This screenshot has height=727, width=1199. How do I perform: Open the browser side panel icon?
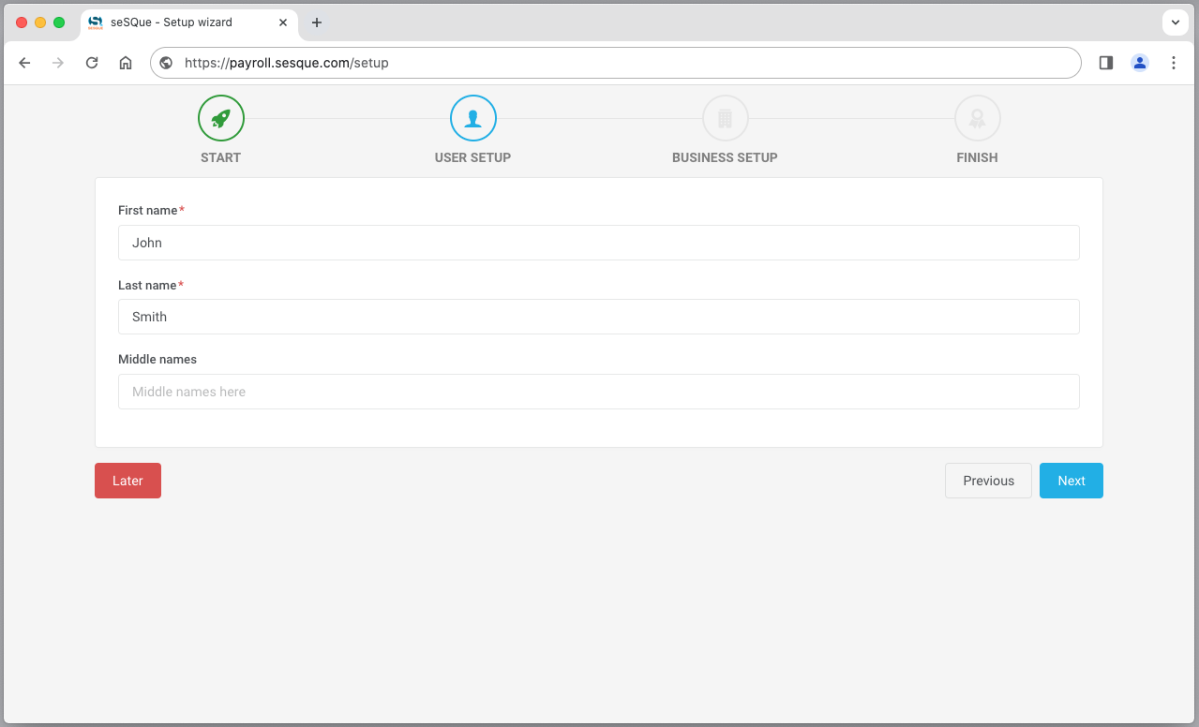point(1106,63)
